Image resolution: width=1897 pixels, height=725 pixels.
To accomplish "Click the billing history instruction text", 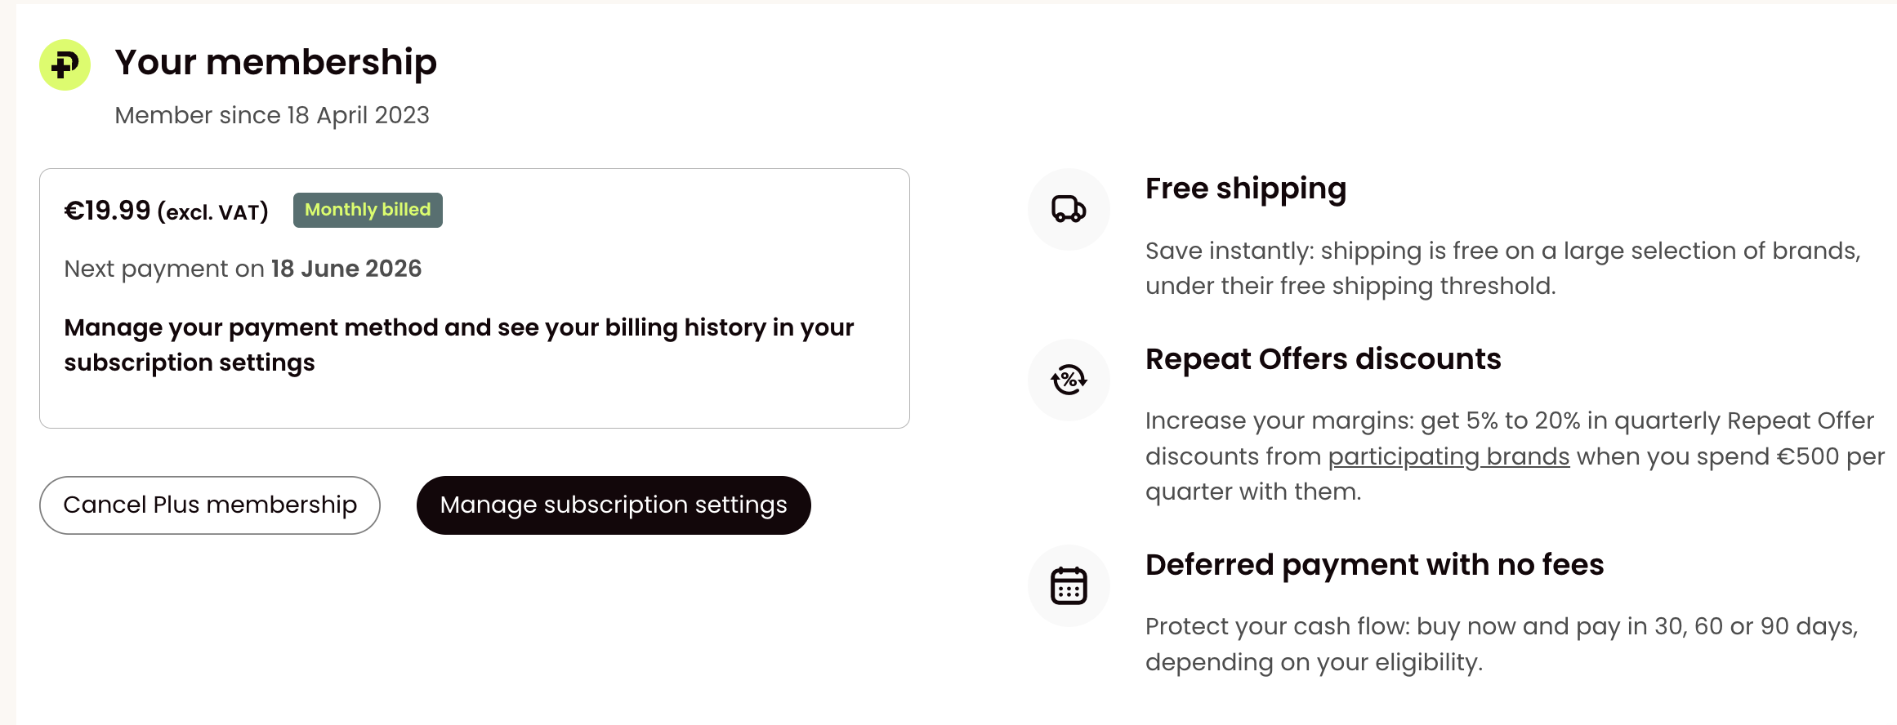I will point(459,345).
